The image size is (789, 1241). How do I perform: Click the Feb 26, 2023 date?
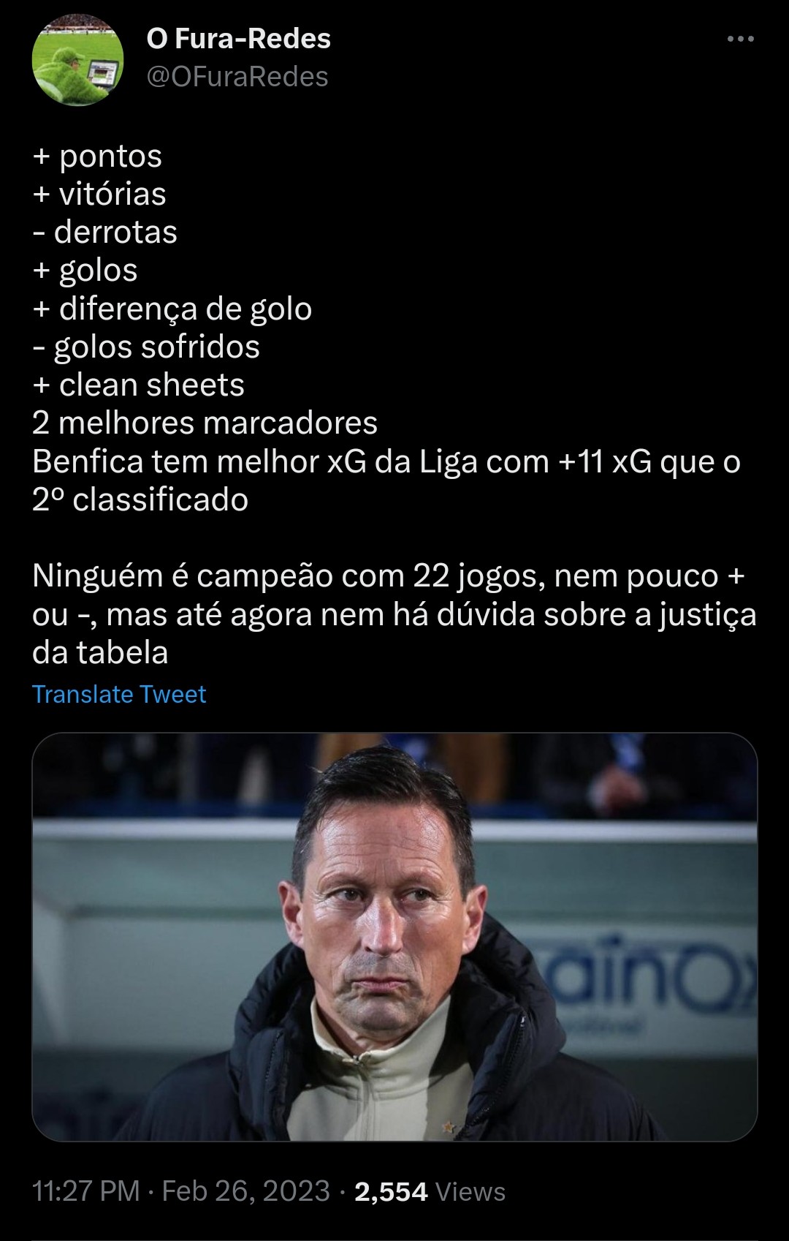pos(245,1191)
